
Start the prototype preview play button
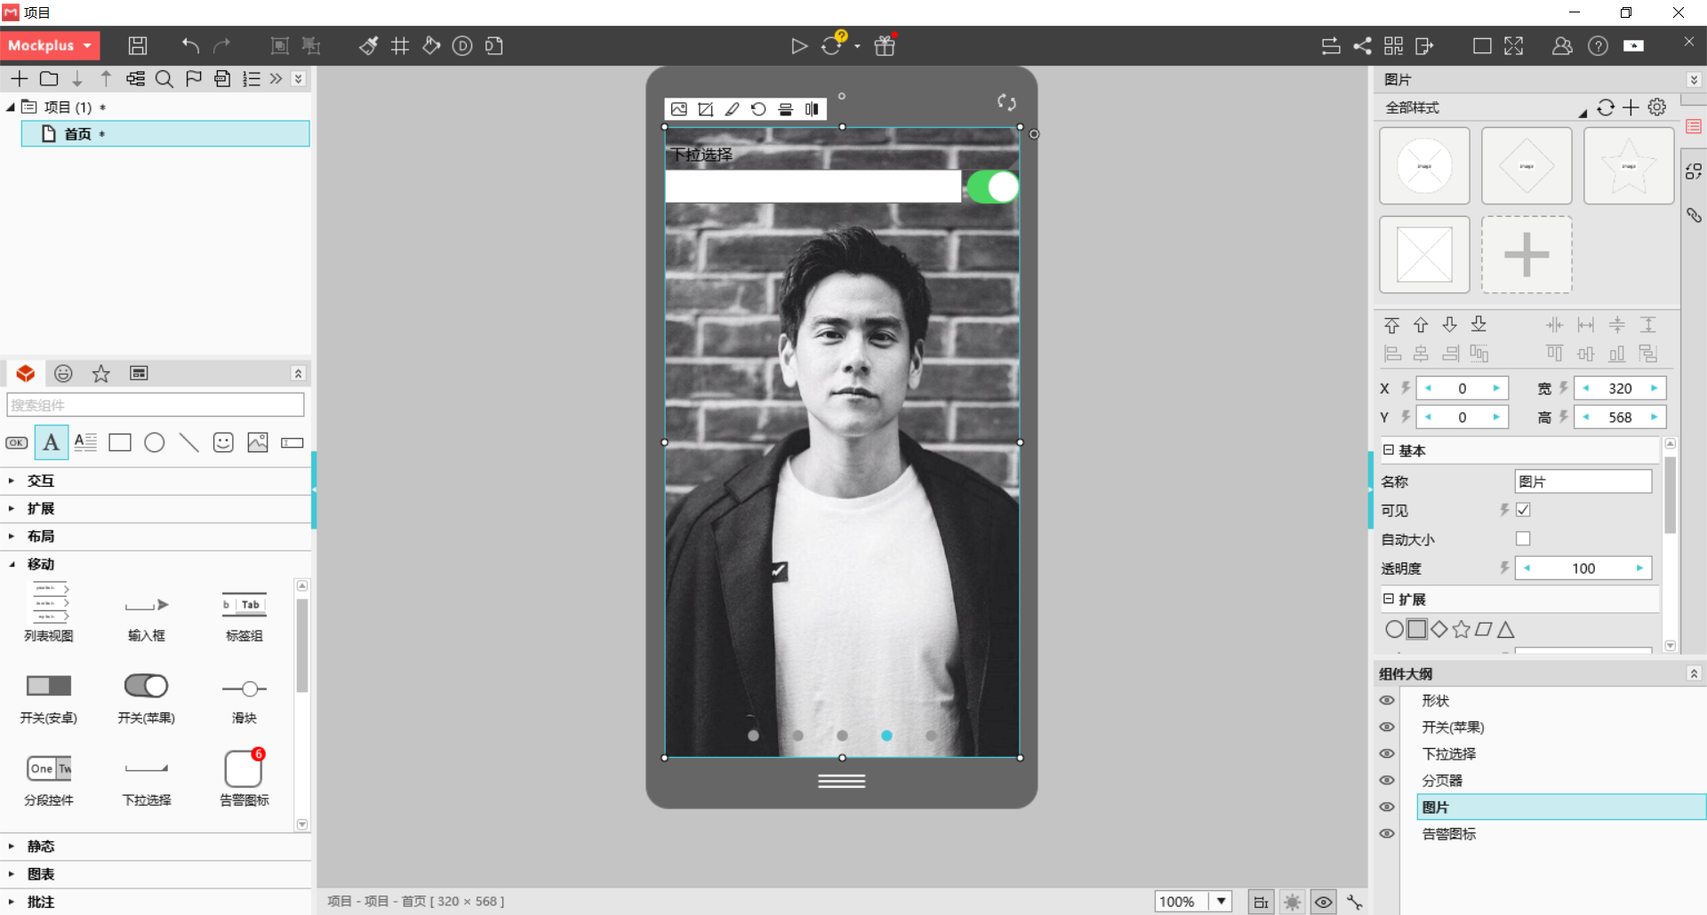click(x=799, y=46)
